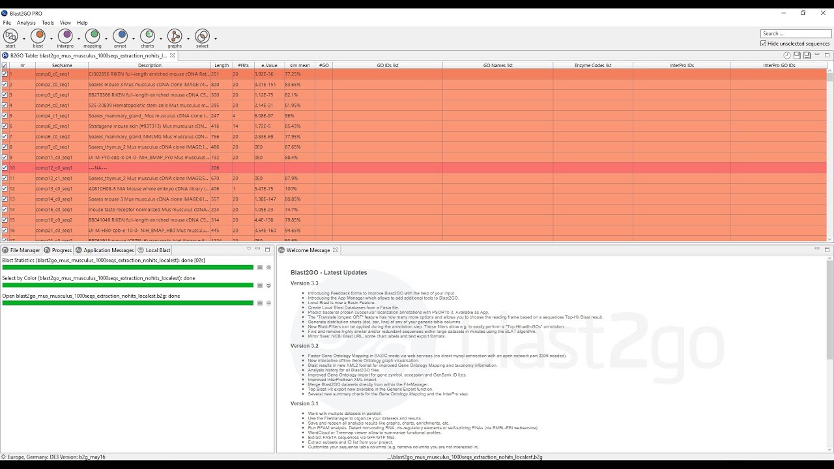Click the select tool icon
Viewport: 834px width, 469px height.
pyautogui.click(x=202, y=35)
